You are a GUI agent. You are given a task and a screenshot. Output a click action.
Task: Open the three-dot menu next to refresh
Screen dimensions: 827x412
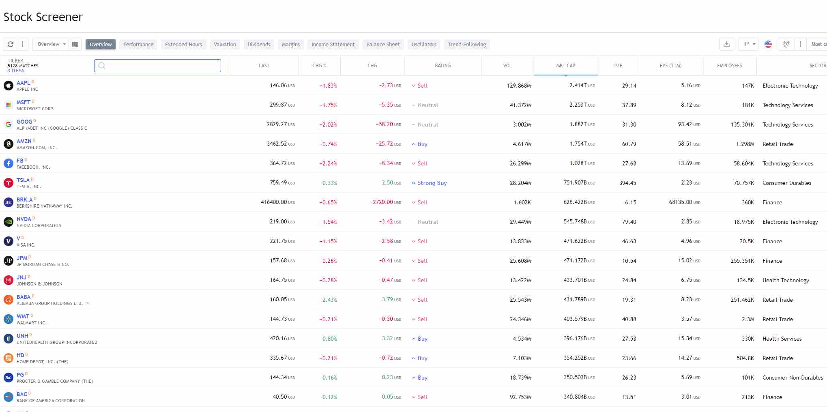(x=22, y=44)
